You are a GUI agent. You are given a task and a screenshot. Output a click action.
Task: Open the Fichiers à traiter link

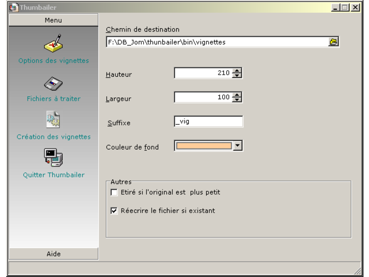pos(54,98)
